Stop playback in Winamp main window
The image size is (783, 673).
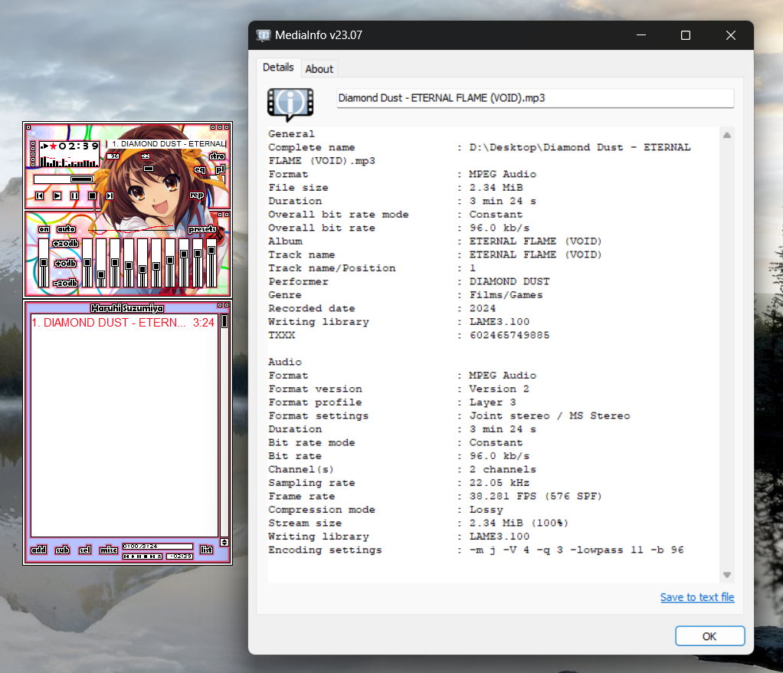pyautogui.click(x=92, y=196)
